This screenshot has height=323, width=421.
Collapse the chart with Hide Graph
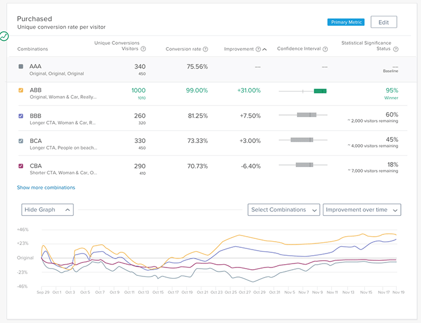48,210
